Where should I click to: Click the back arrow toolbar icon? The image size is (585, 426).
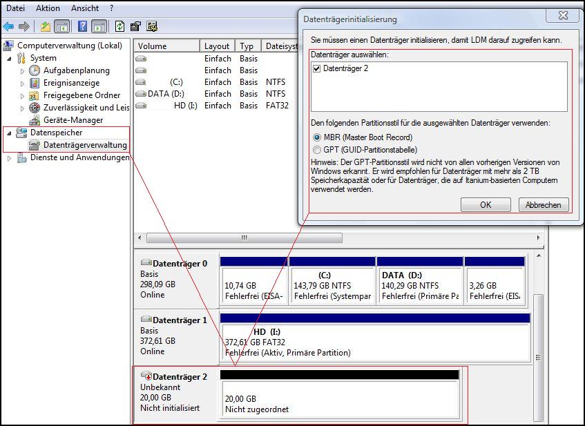(x=8, y=26)
